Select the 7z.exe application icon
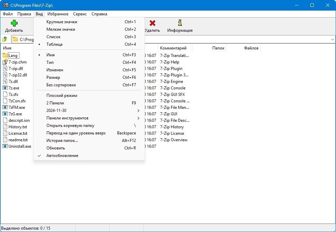 [x=5, y=88]
